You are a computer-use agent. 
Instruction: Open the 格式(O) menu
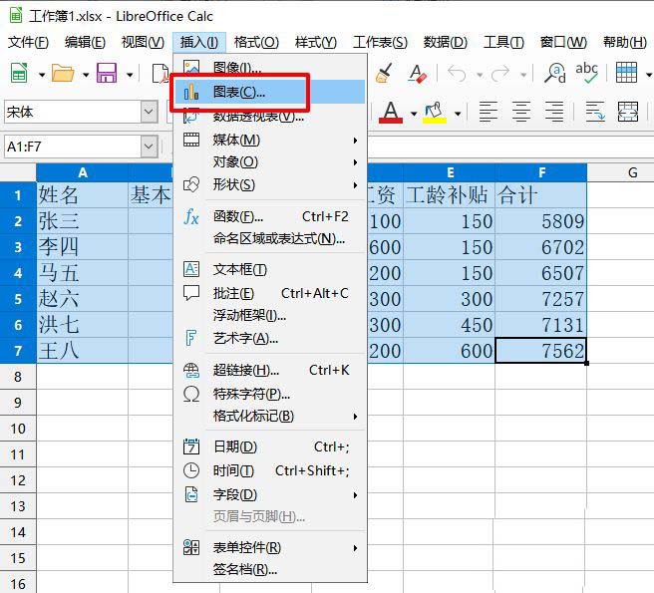tap(256, 42)
